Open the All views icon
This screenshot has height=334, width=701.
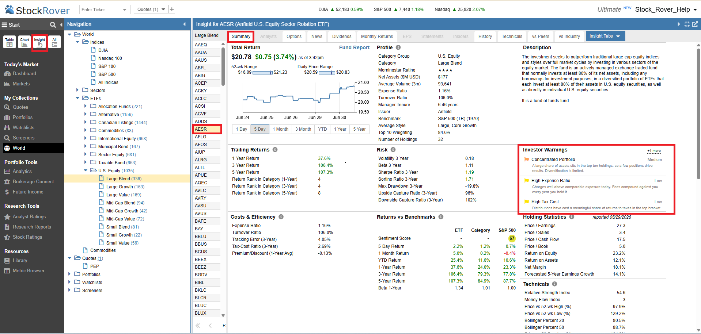(x=54, y=42)
